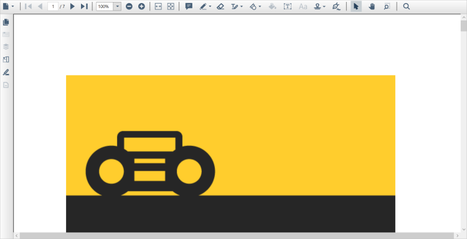Viewport: 467px width, 239px height.
Task: Select the highlight pen tool
Action: 204,6
